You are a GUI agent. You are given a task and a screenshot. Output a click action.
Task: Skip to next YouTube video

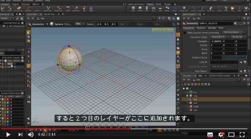(x=20, y=135)
